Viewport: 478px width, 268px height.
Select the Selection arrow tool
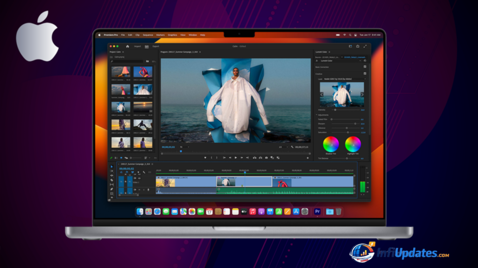tap(112, 167)
